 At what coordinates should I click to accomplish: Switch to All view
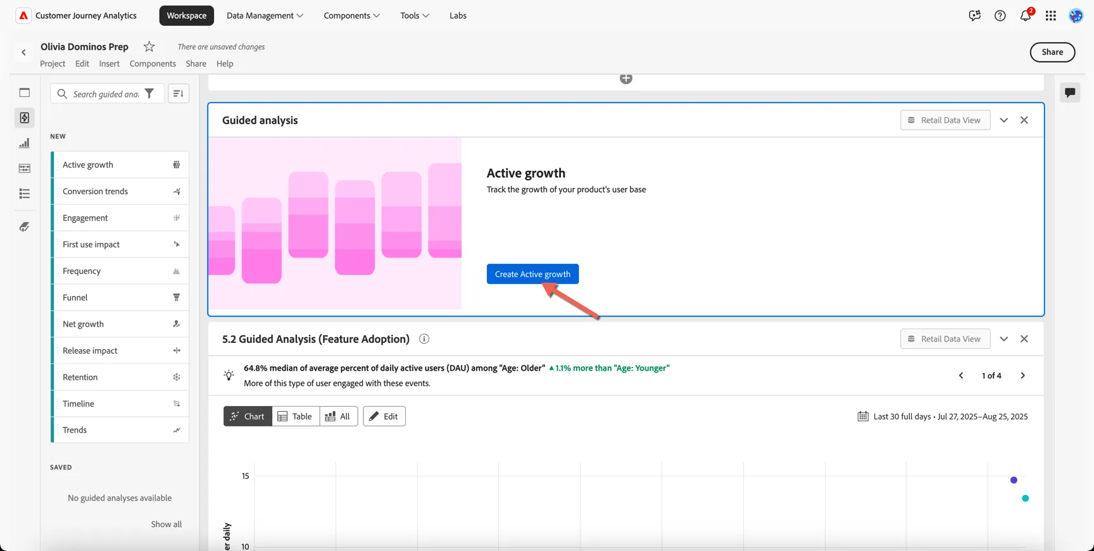tap(339, 416)
